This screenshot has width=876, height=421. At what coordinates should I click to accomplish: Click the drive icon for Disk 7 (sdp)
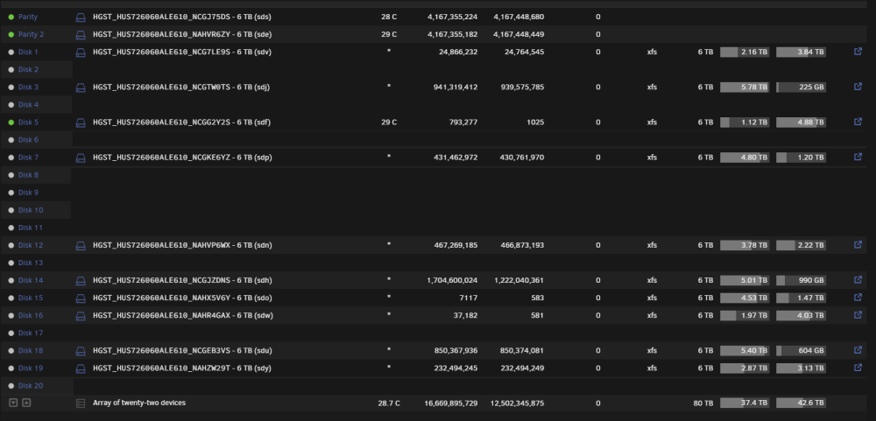(x=81, y=158)
